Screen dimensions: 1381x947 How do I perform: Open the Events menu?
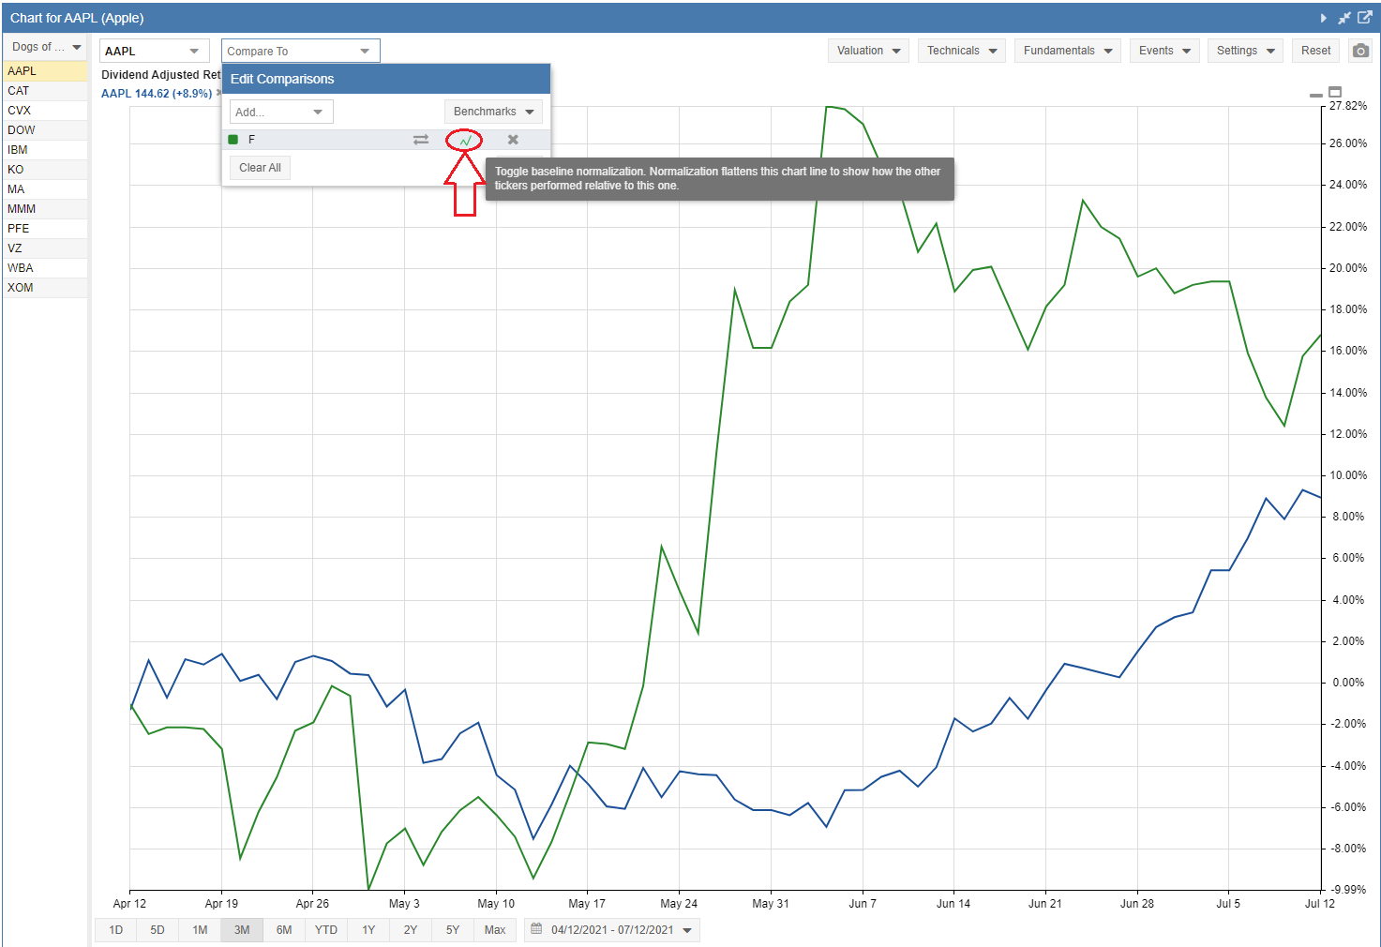(x=1164, y=51)
